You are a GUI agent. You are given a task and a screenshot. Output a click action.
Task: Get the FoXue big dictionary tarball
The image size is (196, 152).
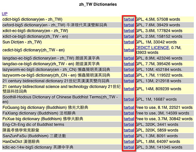coord(129,119)
